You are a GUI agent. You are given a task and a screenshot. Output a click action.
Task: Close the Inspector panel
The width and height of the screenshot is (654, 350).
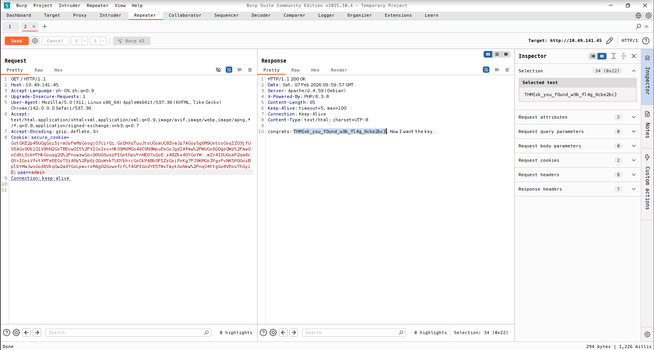coord(634,56)
